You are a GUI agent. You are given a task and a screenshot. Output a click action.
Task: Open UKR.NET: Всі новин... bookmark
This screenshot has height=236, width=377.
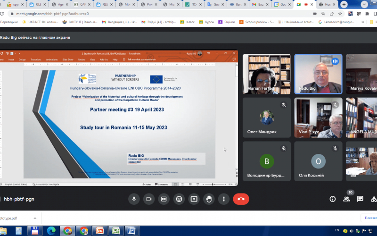41,22
